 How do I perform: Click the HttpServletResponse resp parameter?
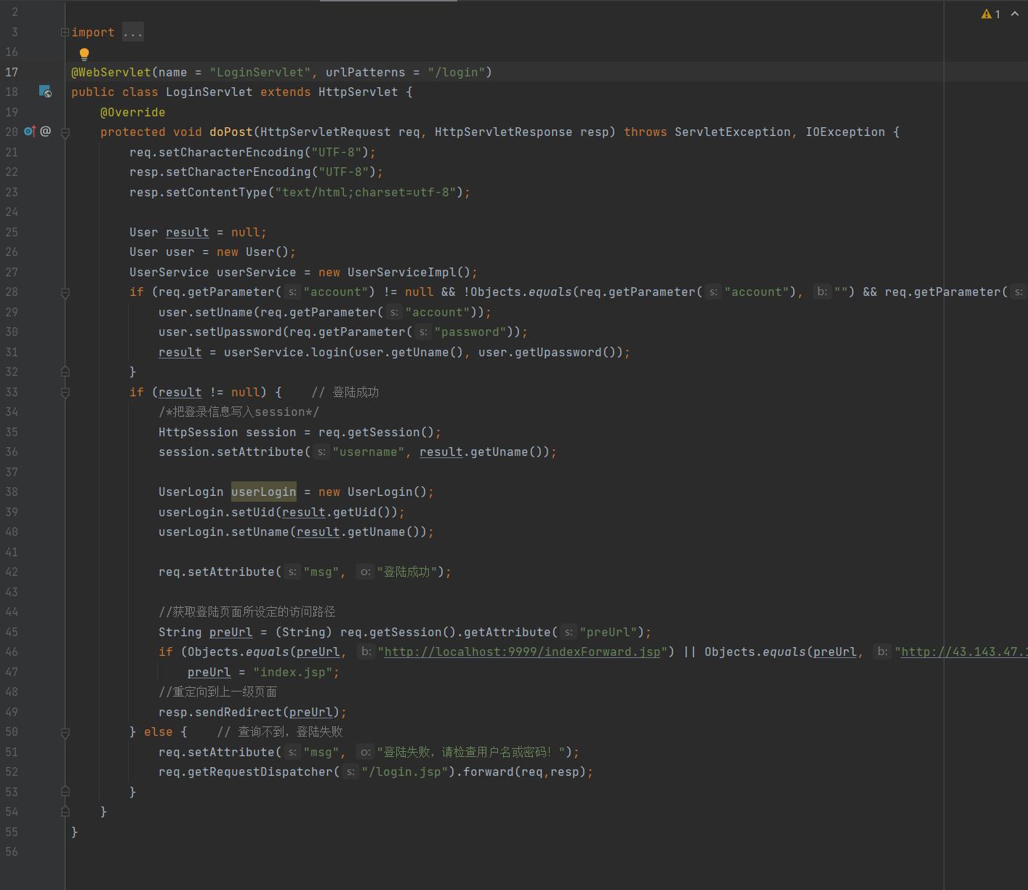click(x=522, y=132)
